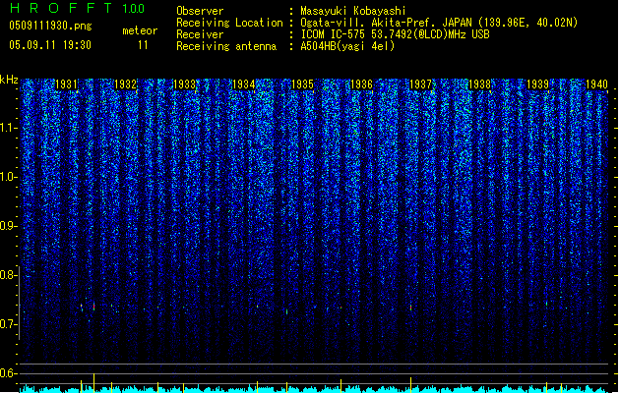Click the red meteor echo just after 1931
This screenshot has height=393, width=619.
click(x=93, y=307)
